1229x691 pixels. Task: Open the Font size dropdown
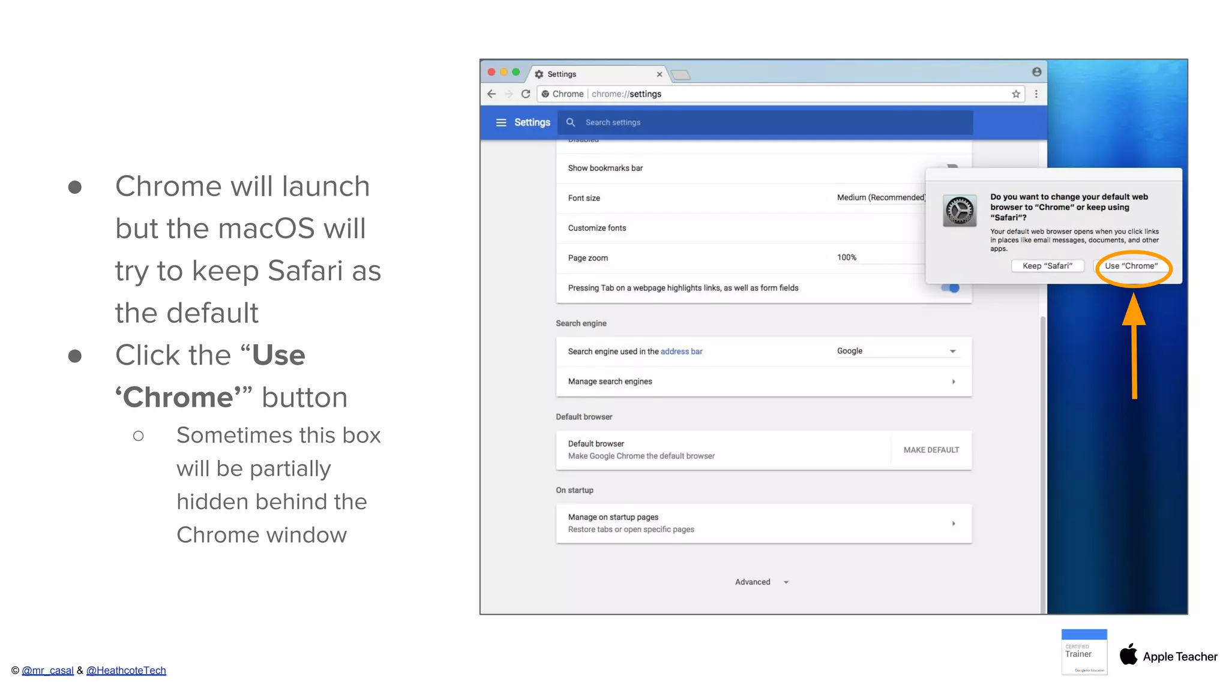click(x=881, y=198)
